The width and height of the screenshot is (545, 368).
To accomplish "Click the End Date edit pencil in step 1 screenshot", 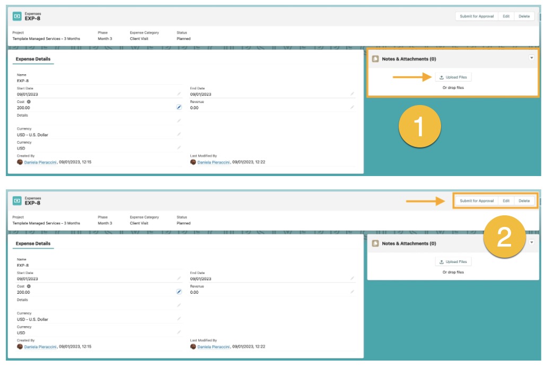I will [x=352, y=94].
